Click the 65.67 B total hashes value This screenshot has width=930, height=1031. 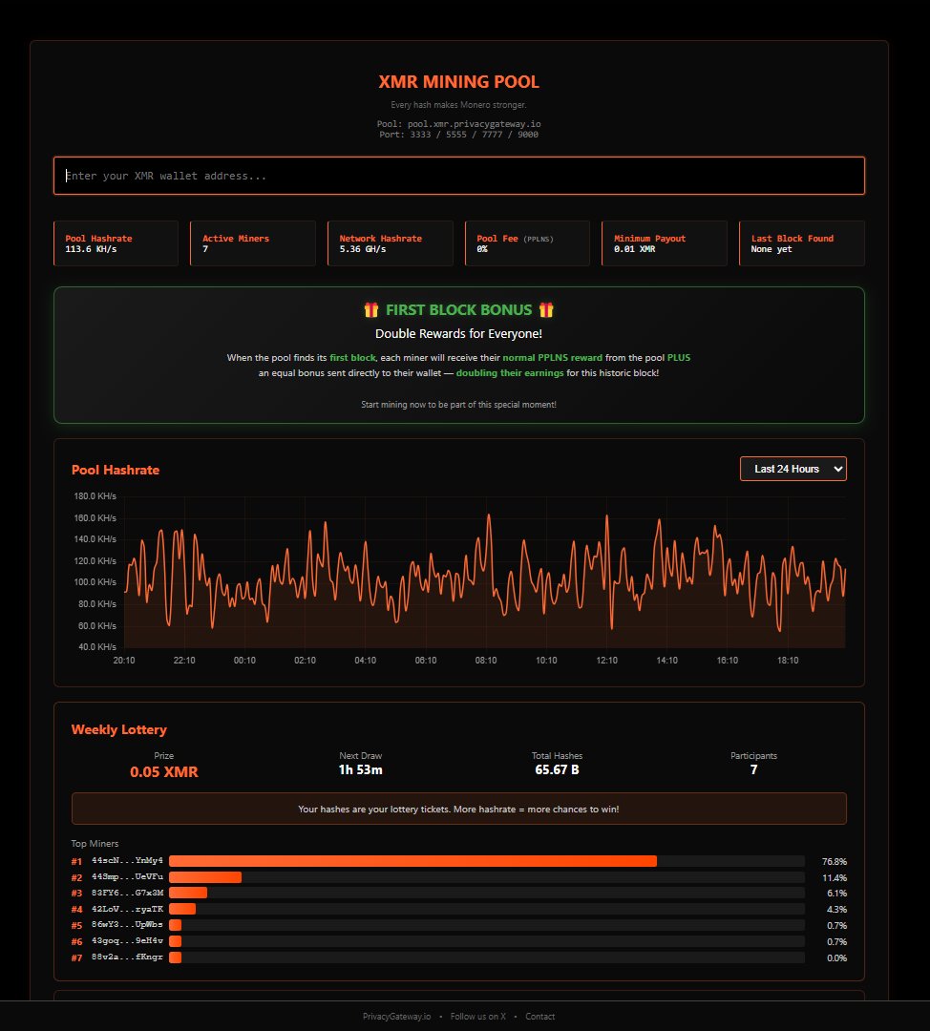[557, 770]
